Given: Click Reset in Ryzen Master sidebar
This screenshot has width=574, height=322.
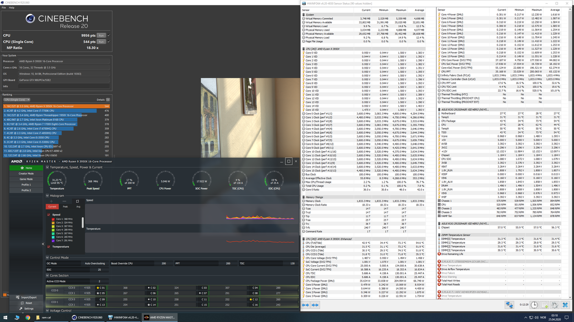Looking at the screenshot, I should point(26,303).
